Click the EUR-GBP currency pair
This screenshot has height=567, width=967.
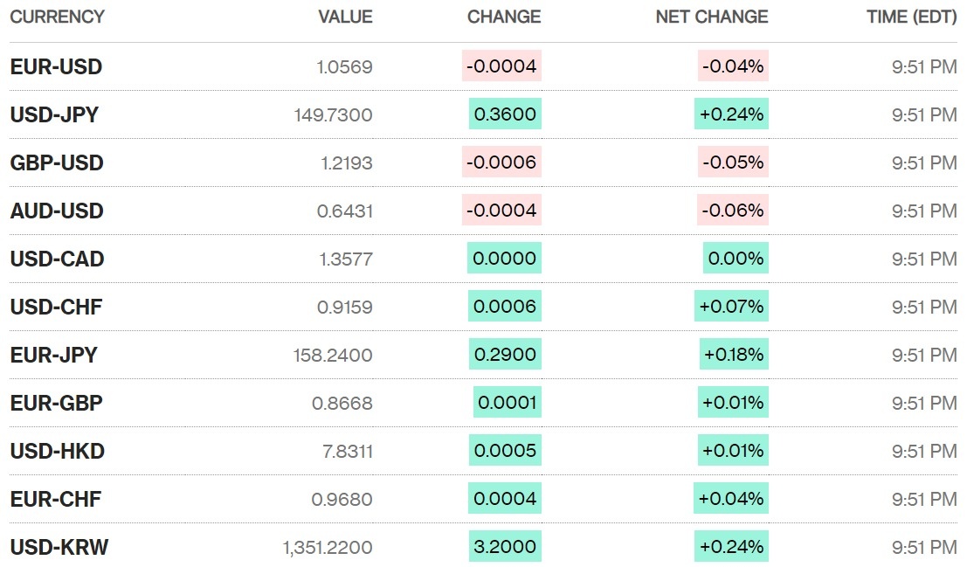(x=56, y=403)
